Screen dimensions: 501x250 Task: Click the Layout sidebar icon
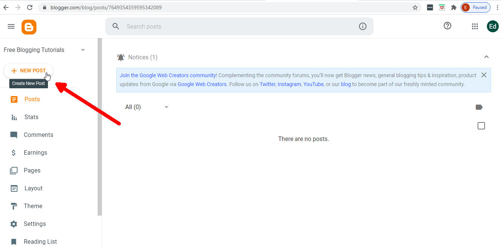(14, 188)
